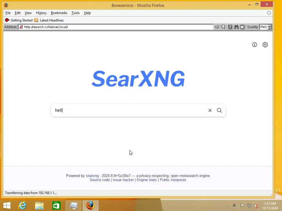Click the outlined bookmark ribbon icon
The width and height of the screenshot is (282, 211).
click(223, 27)
